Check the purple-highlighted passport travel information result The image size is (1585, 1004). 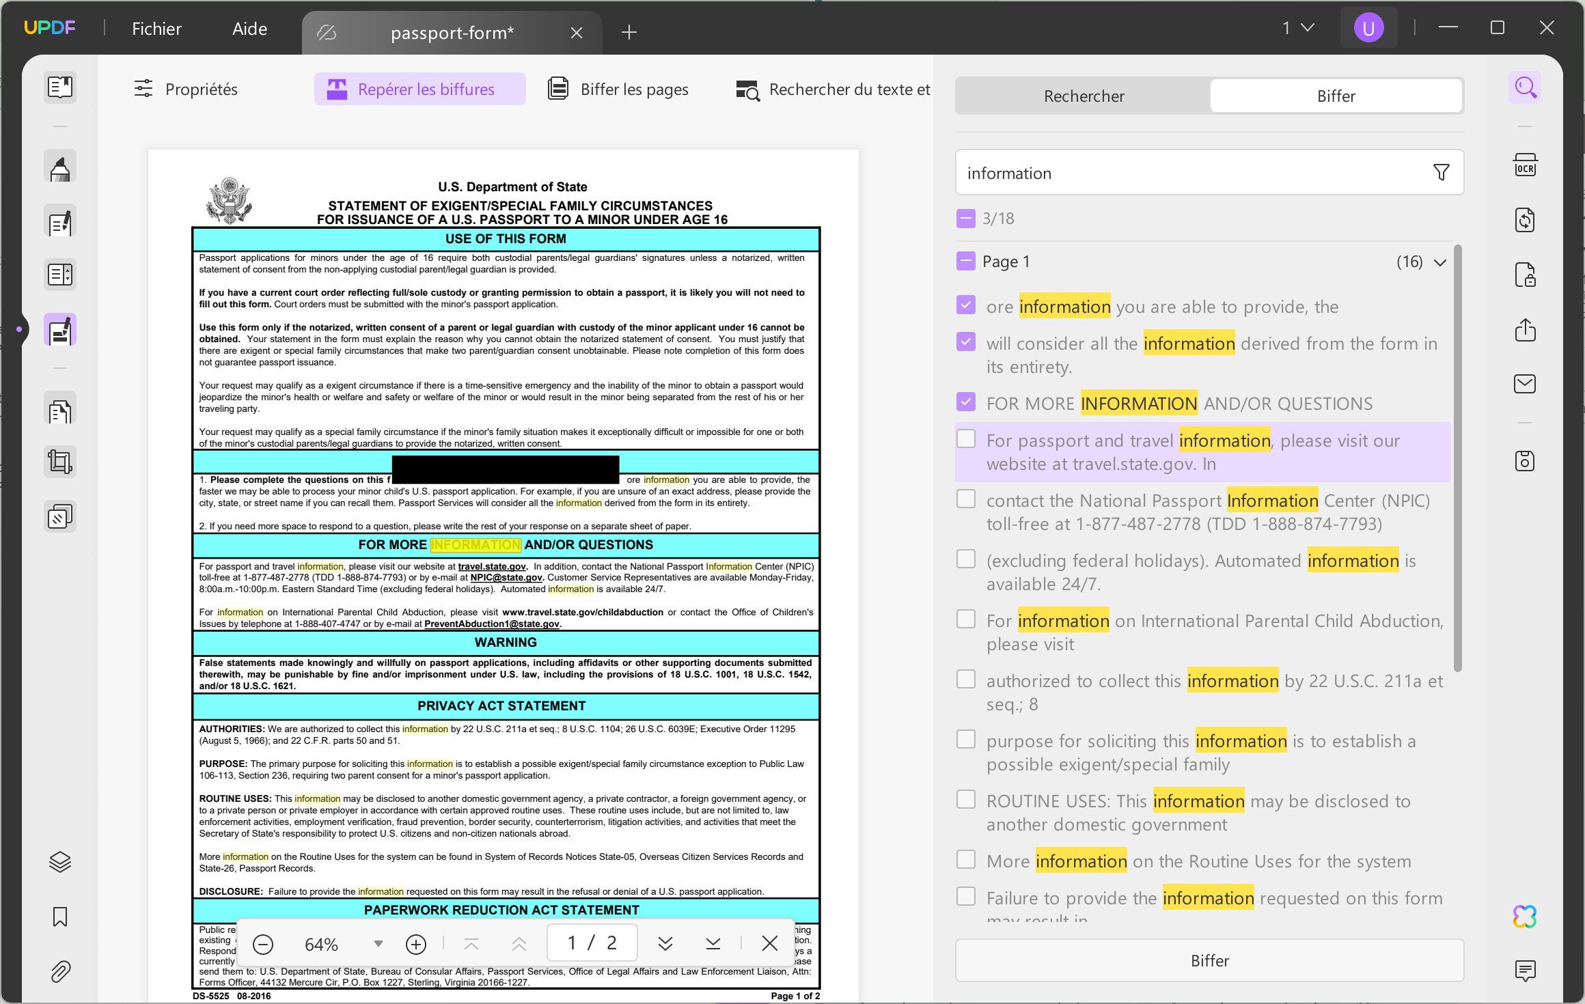click(966, 438)
